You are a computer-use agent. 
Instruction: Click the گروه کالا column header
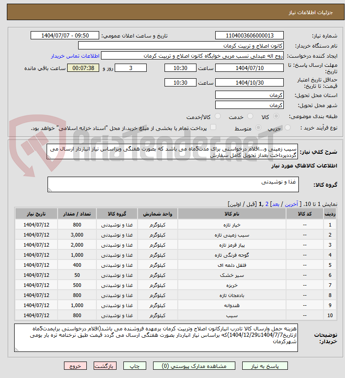point(117,214)
